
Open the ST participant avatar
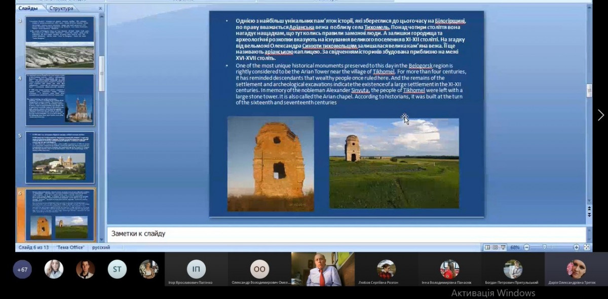[x=117, y=269]
